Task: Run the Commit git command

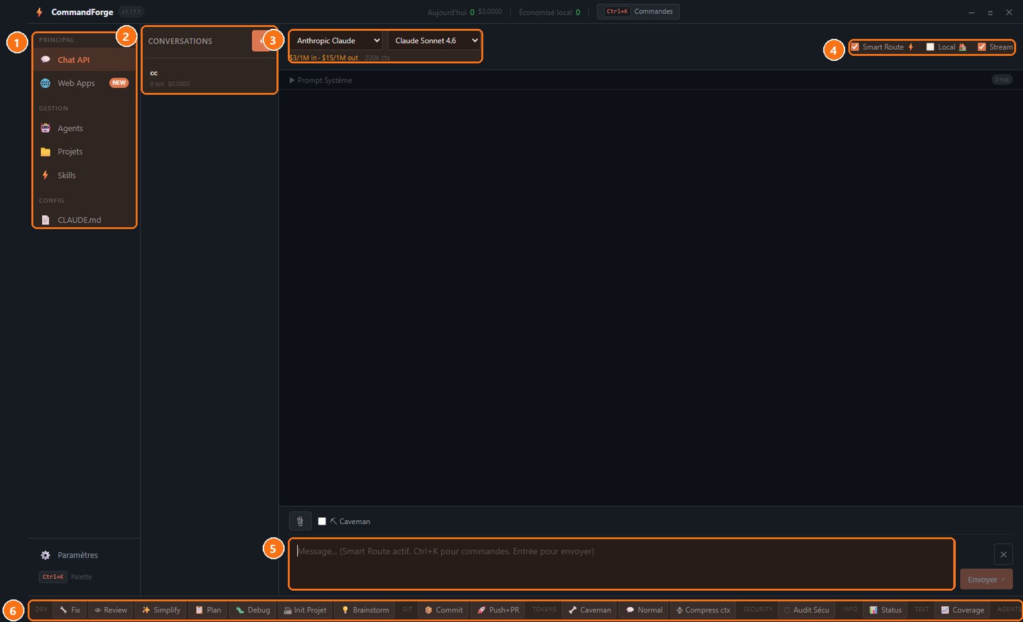Action: [x=443, y=610]
